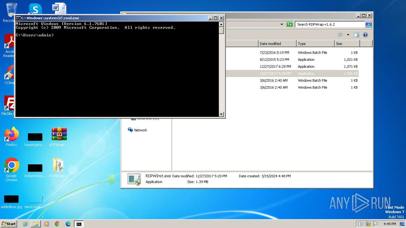Open the Windows Explorer taskbar button
Viewport: 406px width, 228px height.
coord(36,224)
